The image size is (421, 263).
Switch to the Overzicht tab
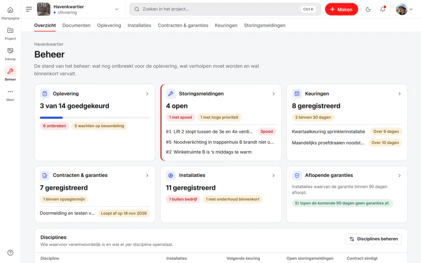click(x=45, y=25)
